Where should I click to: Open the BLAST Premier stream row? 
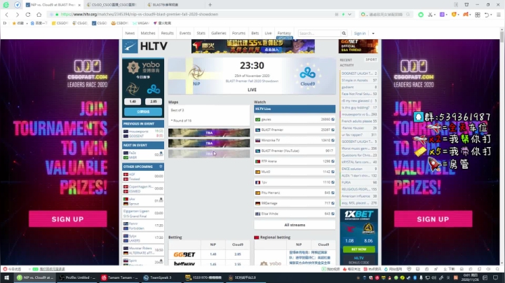(295, 130)
